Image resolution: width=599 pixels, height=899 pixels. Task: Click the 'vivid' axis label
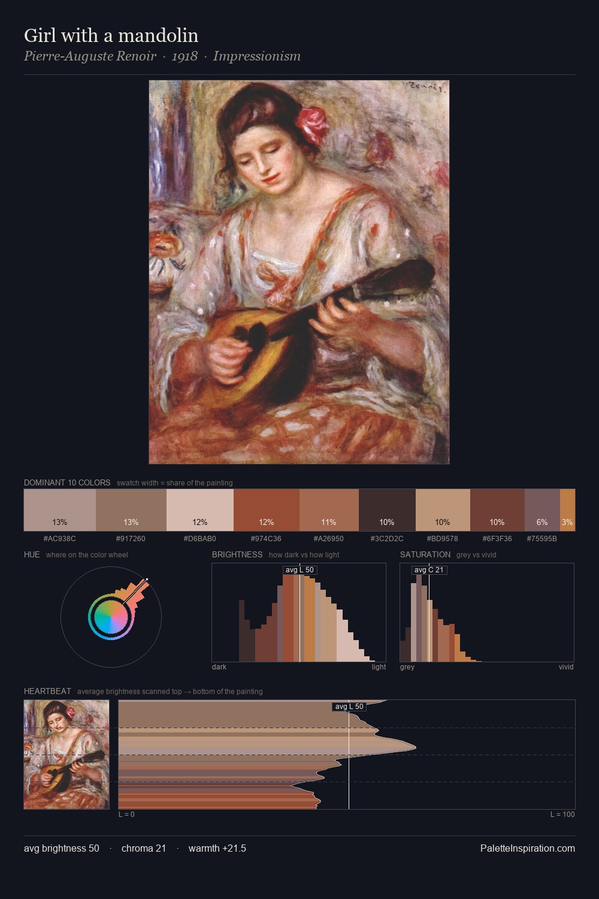click(566, 667)
